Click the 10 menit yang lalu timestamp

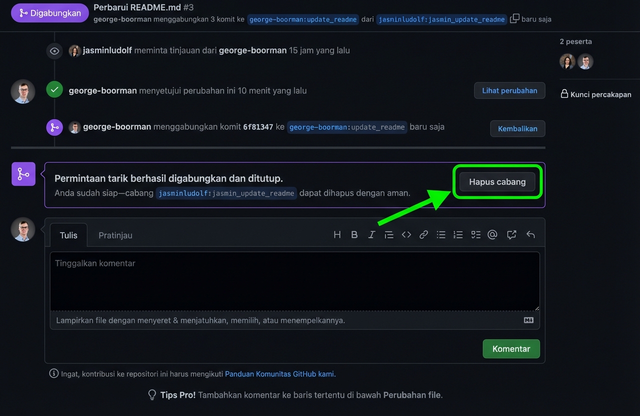pos(272,90)
